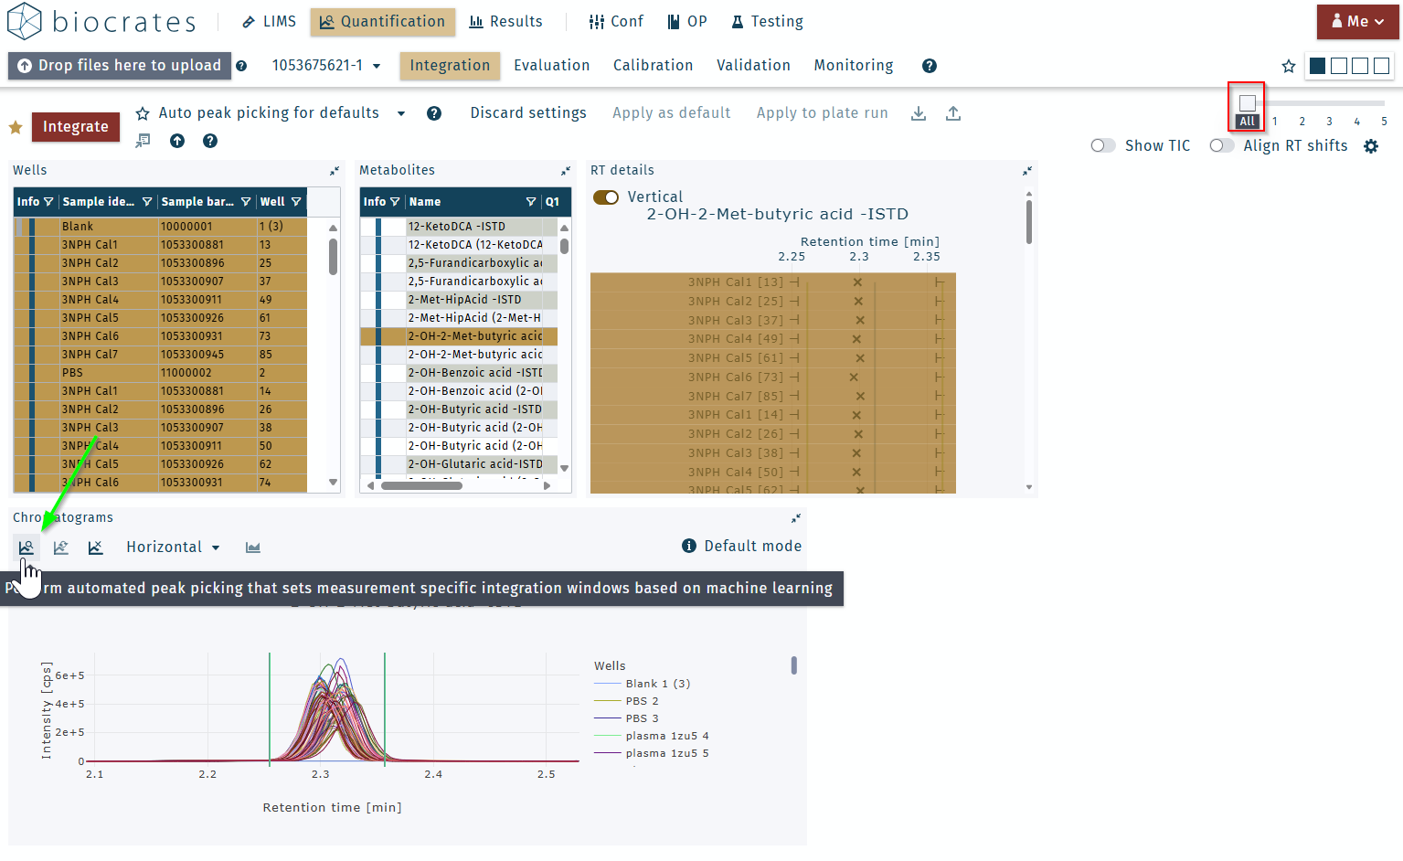1403x861 pixels.
Task: Open the Me user menu
Action: point(1357,22)
